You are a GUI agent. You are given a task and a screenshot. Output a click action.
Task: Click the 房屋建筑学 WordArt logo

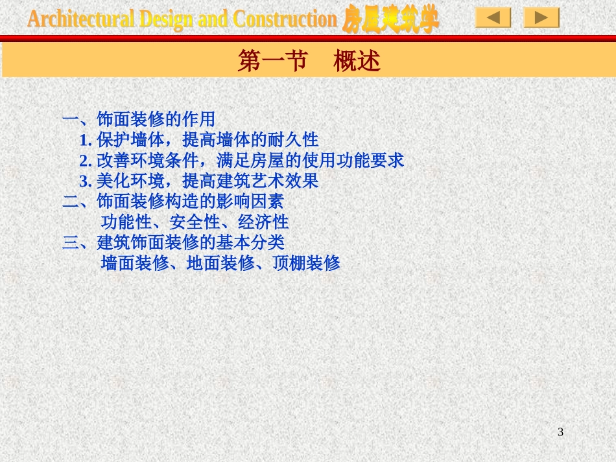point(390,19)
